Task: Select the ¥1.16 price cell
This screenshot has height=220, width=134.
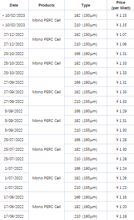Action: [x=121, y=197]
